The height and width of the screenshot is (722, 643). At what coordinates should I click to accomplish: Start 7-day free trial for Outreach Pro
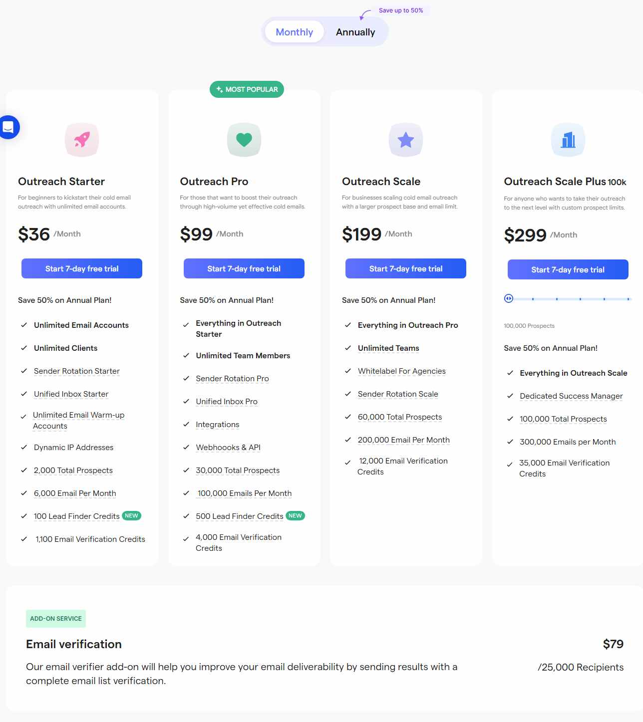(244, 268)
